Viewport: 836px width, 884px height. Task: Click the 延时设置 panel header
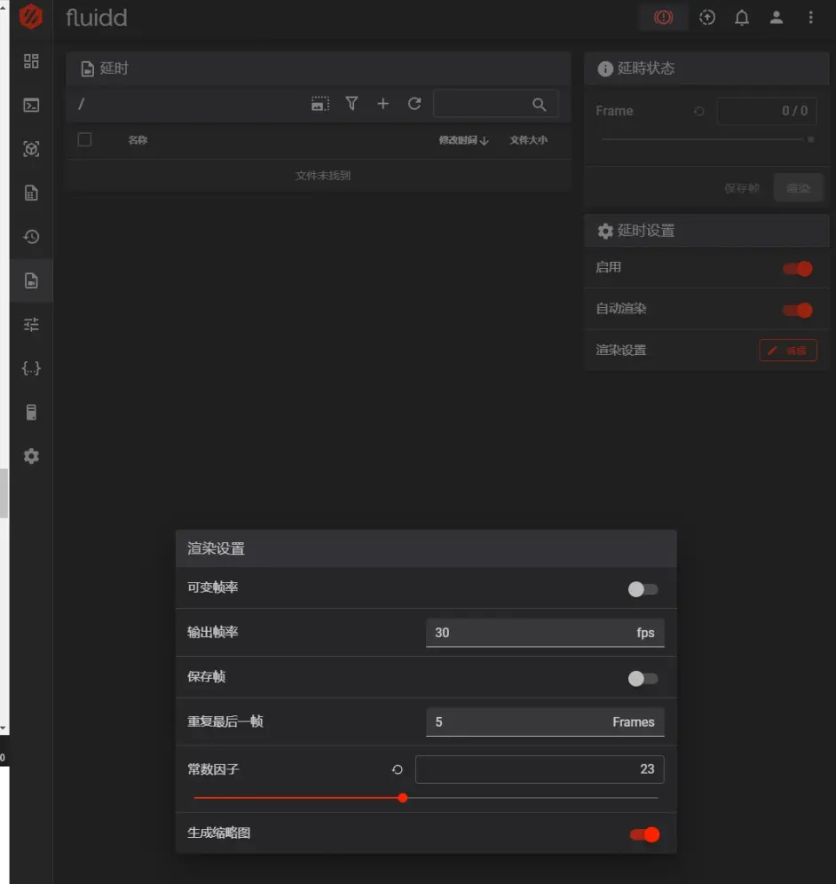pyautogui.click(x=706, y=231)
